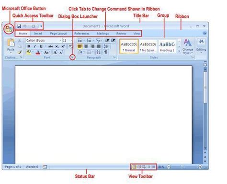Click the Page: 1 of 1 indicator
Viewport: 227px width, 184px height.
tap(13, 167)
